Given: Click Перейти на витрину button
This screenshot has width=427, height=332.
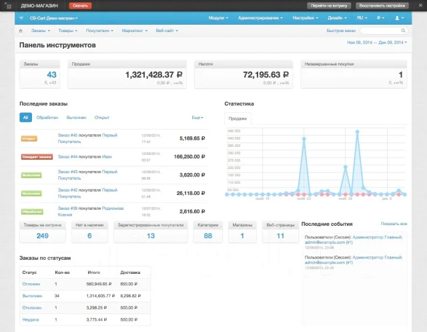Looking at the screenshot, I should 329,6.
